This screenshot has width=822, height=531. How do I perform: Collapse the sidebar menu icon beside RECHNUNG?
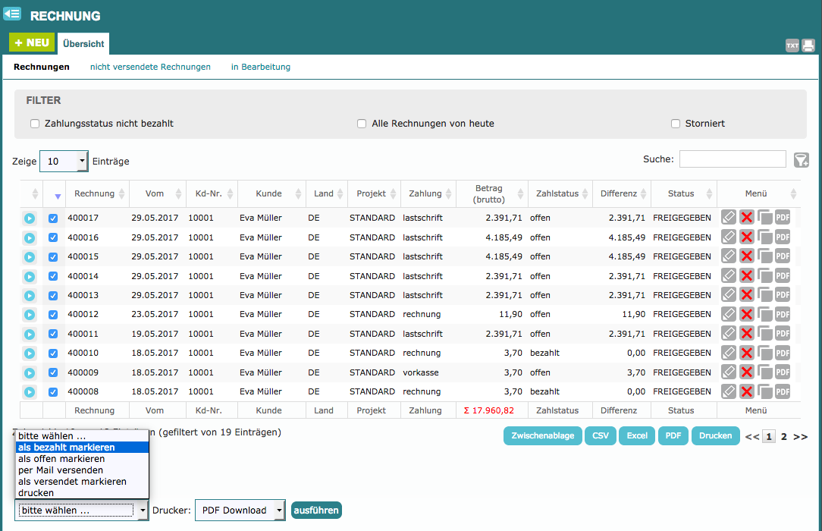point(12,14)
